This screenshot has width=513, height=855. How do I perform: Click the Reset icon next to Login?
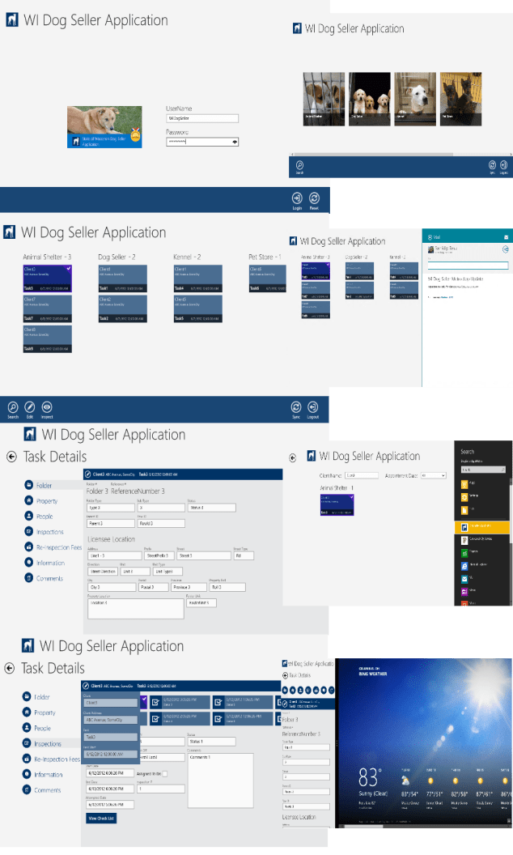315,198
